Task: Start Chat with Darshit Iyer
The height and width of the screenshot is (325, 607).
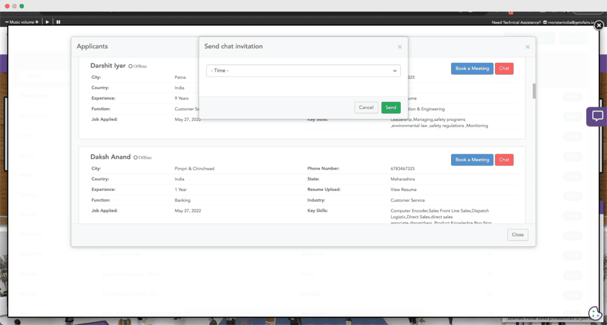Action: 504,68
